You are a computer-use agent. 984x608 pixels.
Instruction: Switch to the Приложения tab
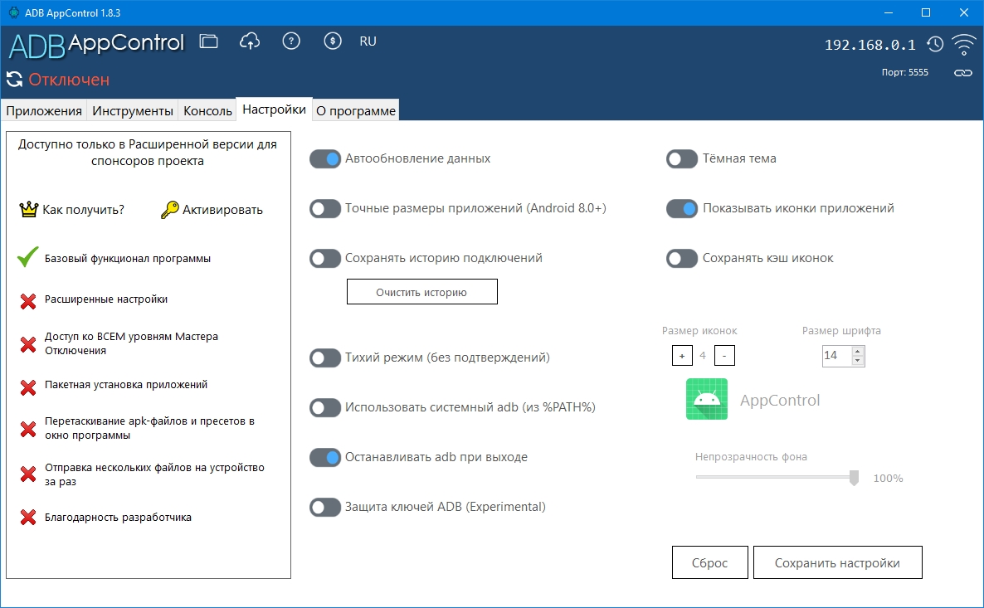pyautogui.click(x=44, y=111)
